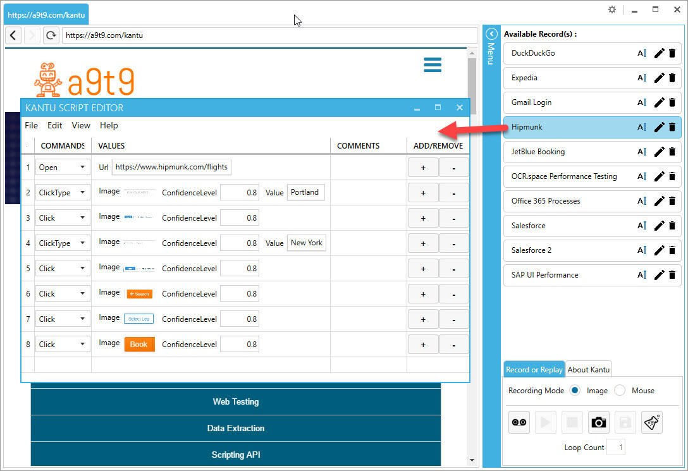688x471 pixels.
Task: Edit the Gmail Login record
Action: click(x=659, y=102)
